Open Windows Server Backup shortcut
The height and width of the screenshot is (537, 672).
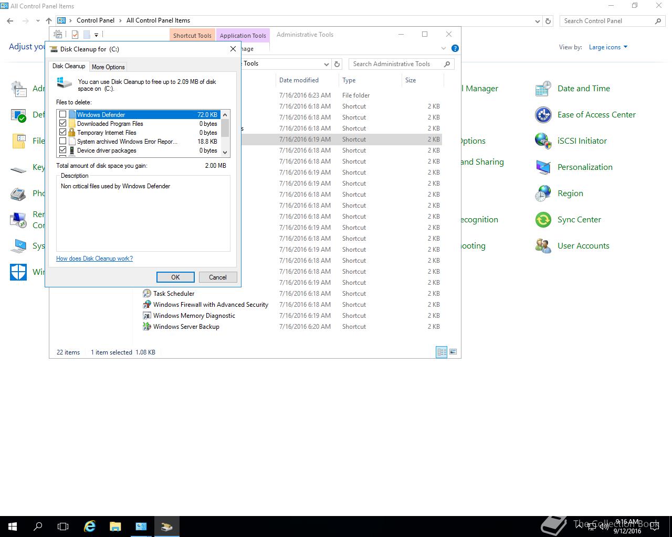[x=186, y=327]
